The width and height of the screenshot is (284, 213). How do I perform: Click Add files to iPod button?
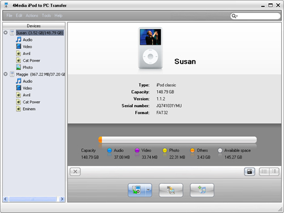pyautogui.click(x=202, y=190)
